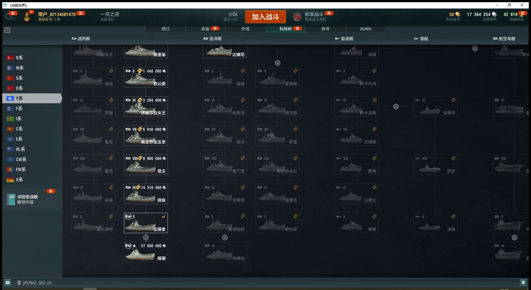
Task: Select tier VIII ship 君主
Action: (x=146, y=165)
